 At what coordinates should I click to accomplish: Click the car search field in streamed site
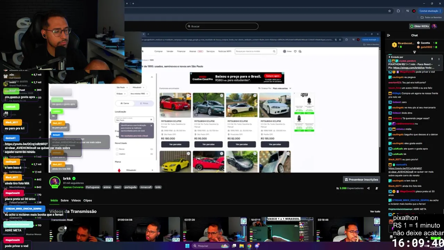pyautogui.click(x=256, y=51)
